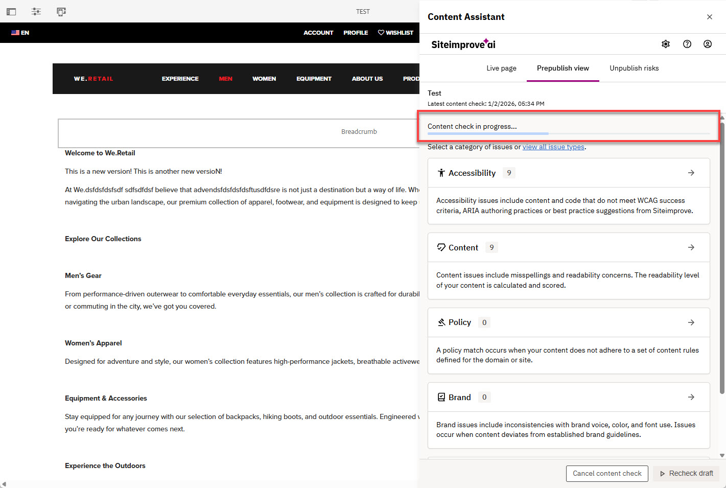Screen dimensions: 726x488
Task: Click the content check progress bar
Action: click(569, 133)
